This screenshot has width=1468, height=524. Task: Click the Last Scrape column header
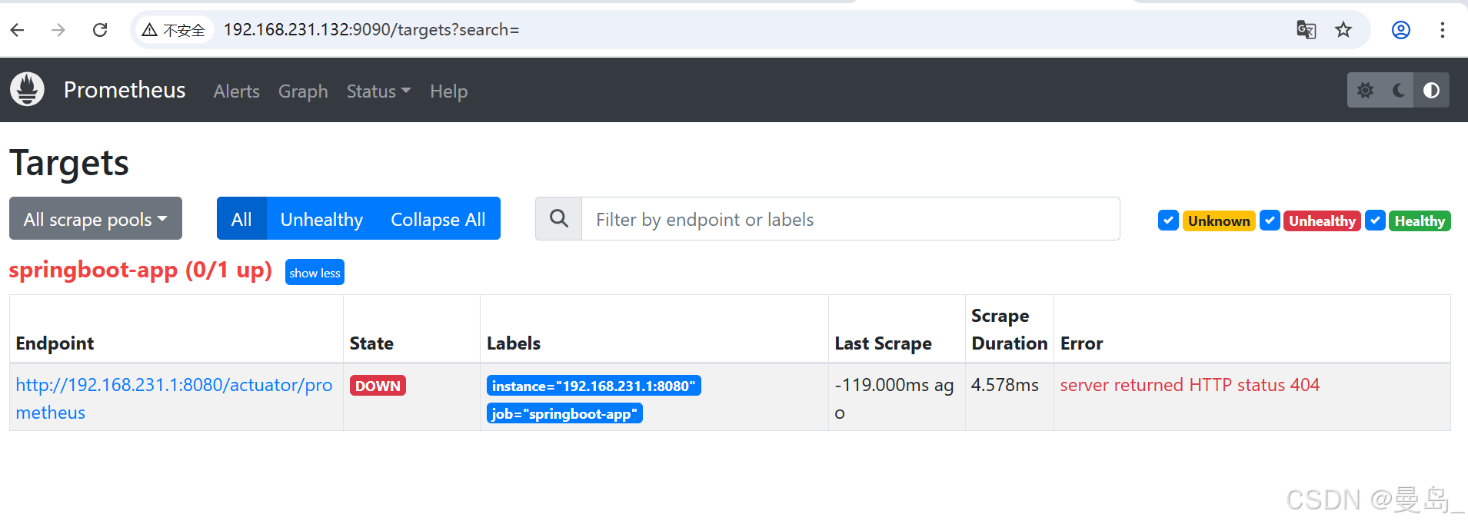coord(883,343)
